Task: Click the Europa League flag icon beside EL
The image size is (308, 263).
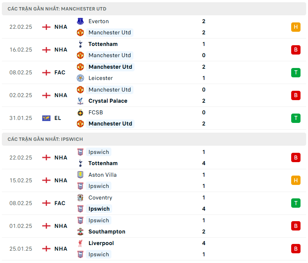Action: click(x=46, y=118)
